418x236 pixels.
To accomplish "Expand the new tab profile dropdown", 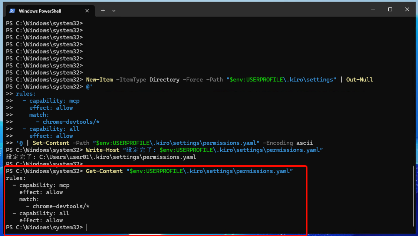I will (114, 11).
